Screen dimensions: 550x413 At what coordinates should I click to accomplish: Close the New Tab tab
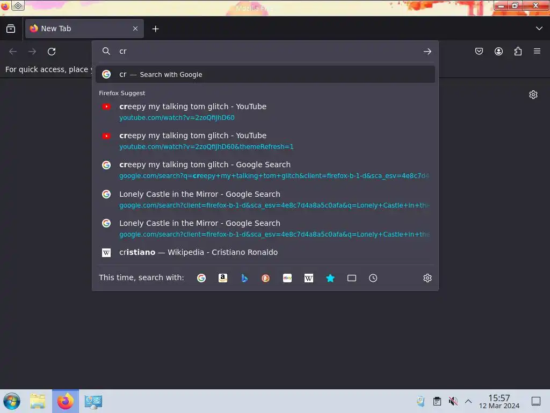pyautogui.click(x=135, y=29)
